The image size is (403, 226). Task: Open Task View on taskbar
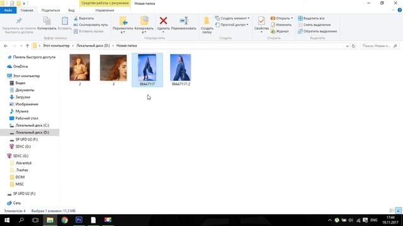point(35,220)
